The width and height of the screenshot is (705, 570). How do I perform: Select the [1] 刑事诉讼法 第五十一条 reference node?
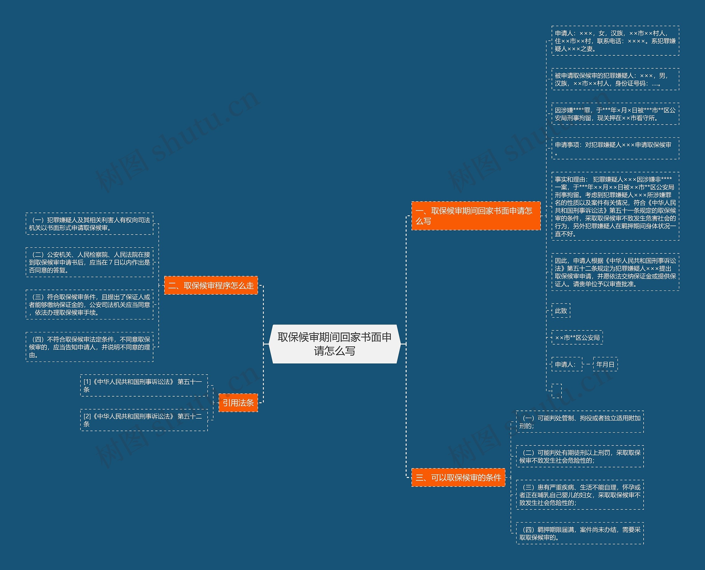[144, 386]
